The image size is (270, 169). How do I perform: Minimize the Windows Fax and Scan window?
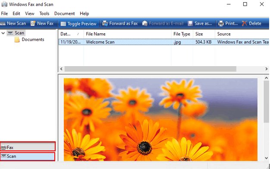[x=229, y=4]
